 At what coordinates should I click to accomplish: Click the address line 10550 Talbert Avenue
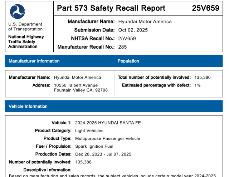tap(75, 85)
